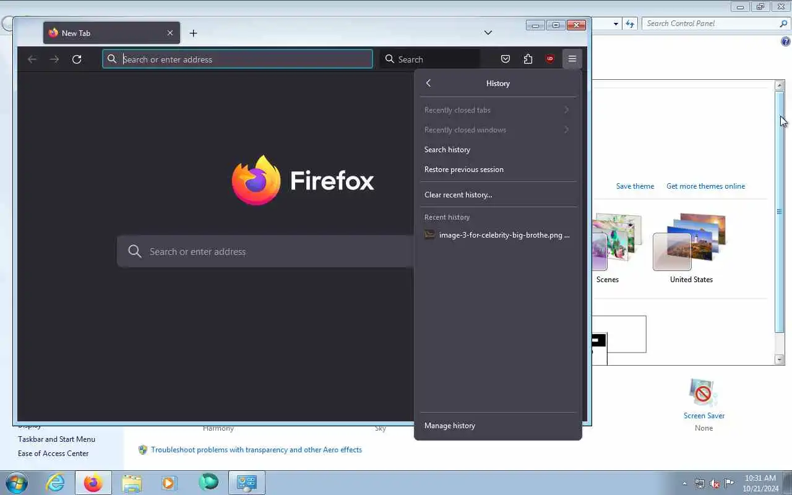Focus the Firefox address bar

tap(238, 59)
